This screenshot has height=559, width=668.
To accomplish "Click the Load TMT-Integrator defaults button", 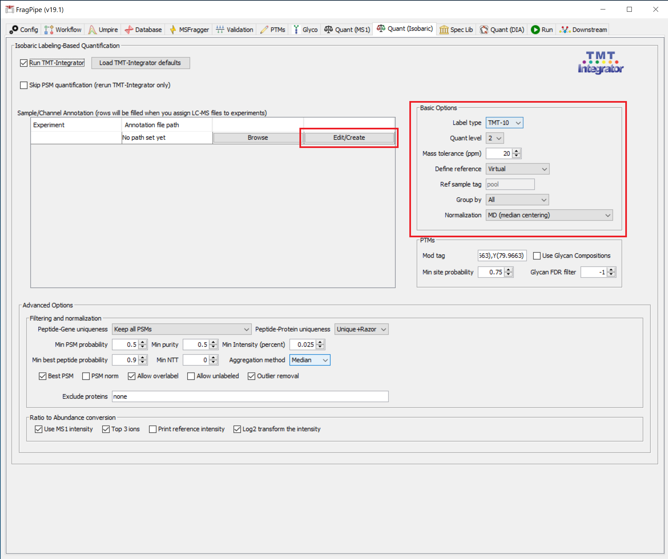I will [140, 63].
